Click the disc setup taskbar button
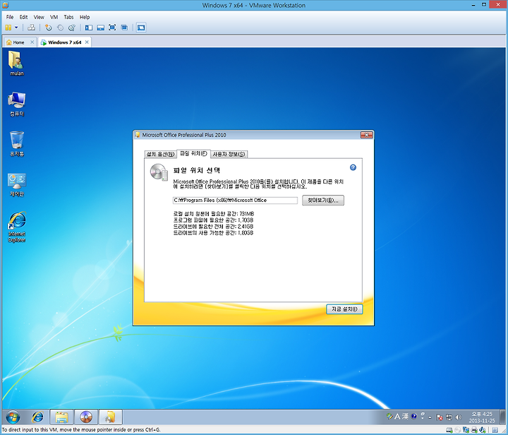Viewport: 508px width, 435px height. click(x=86, y=417)
